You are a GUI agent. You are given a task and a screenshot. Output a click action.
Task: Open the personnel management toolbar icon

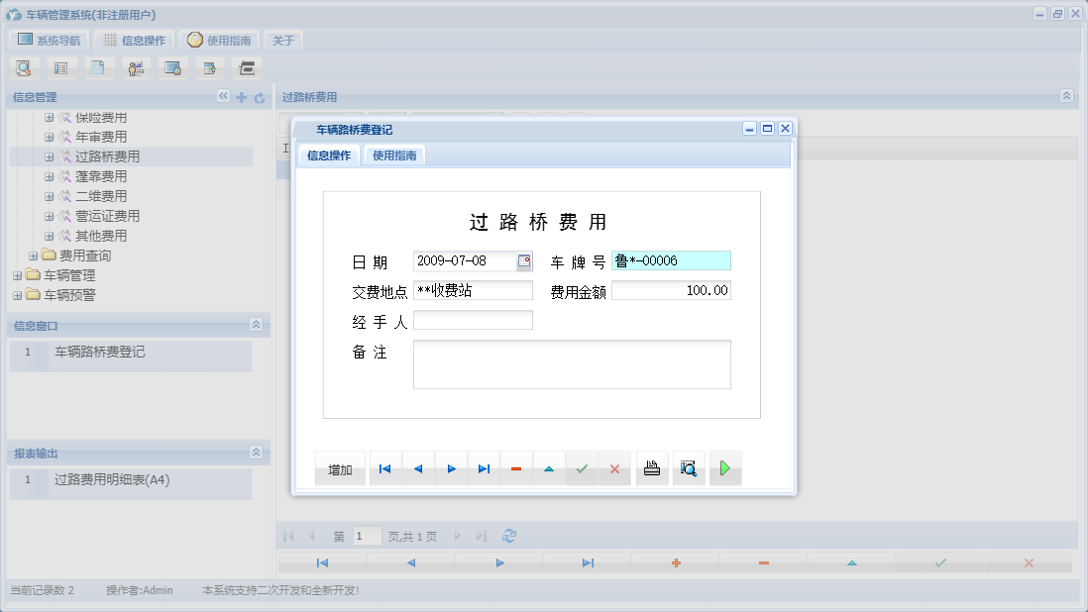pyautogui.click(x=136, y=67)
